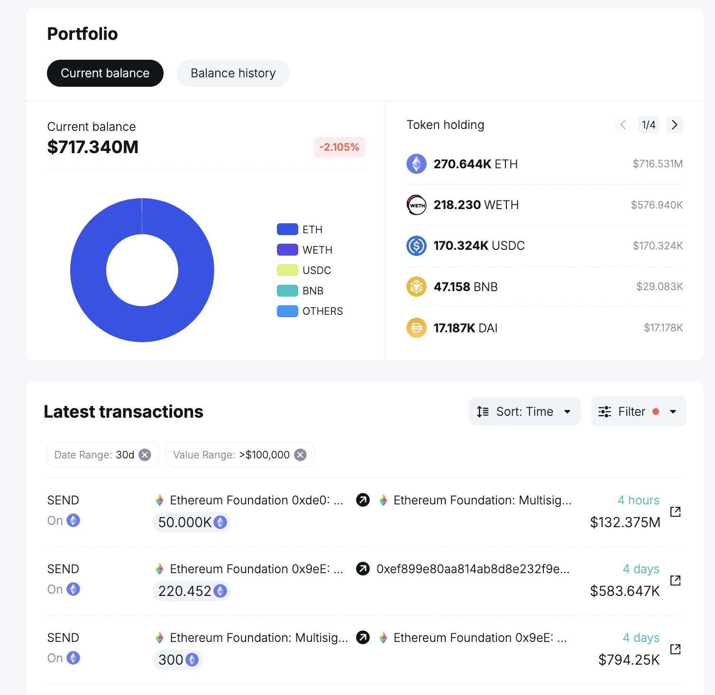Open external link for $583.647K transaction
Image resolution: width=715 pixels, height=695 pixels.
[675, 580]
